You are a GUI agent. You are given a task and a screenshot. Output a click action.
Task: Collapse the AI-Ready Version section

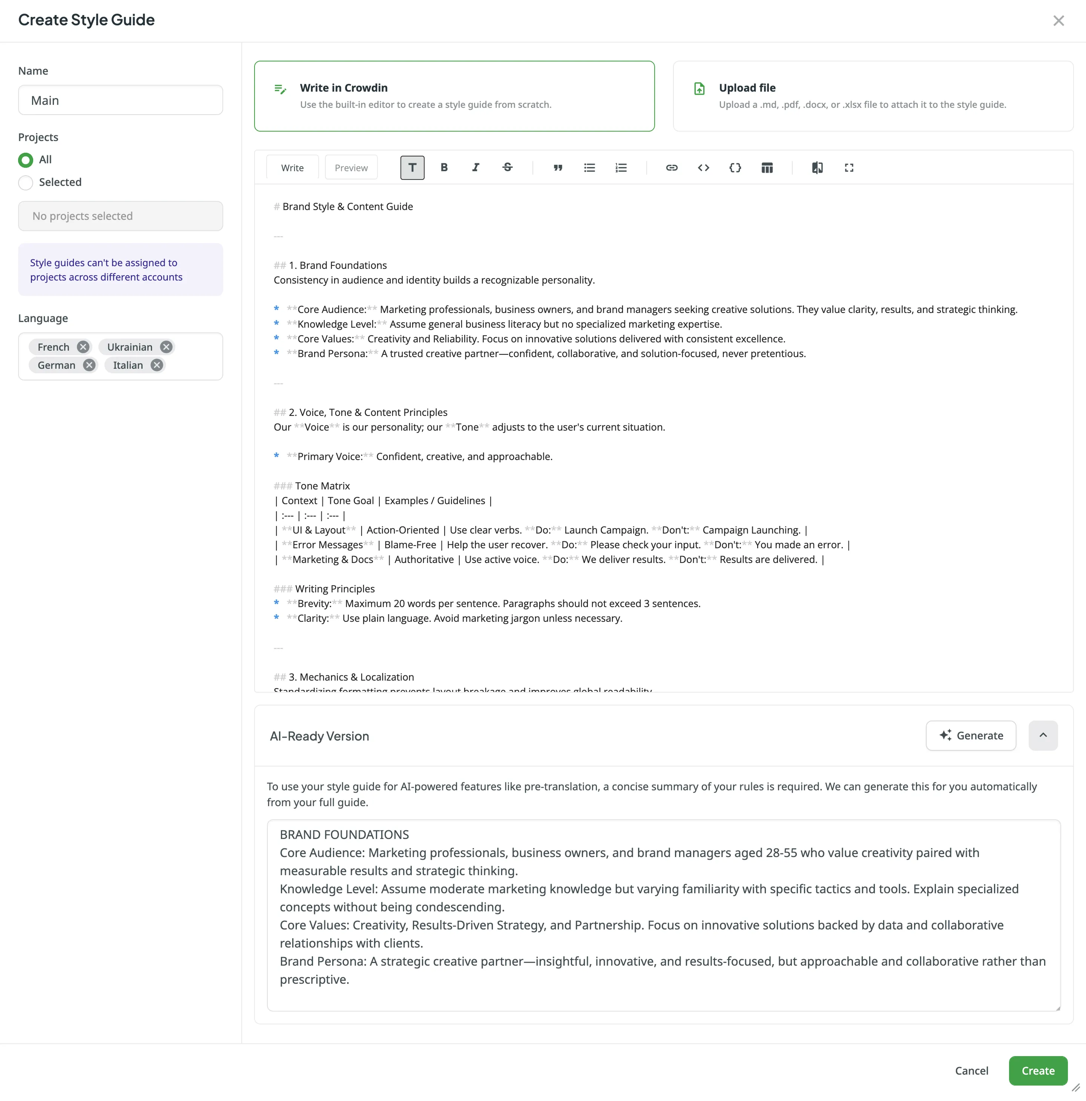point(1043,735)
